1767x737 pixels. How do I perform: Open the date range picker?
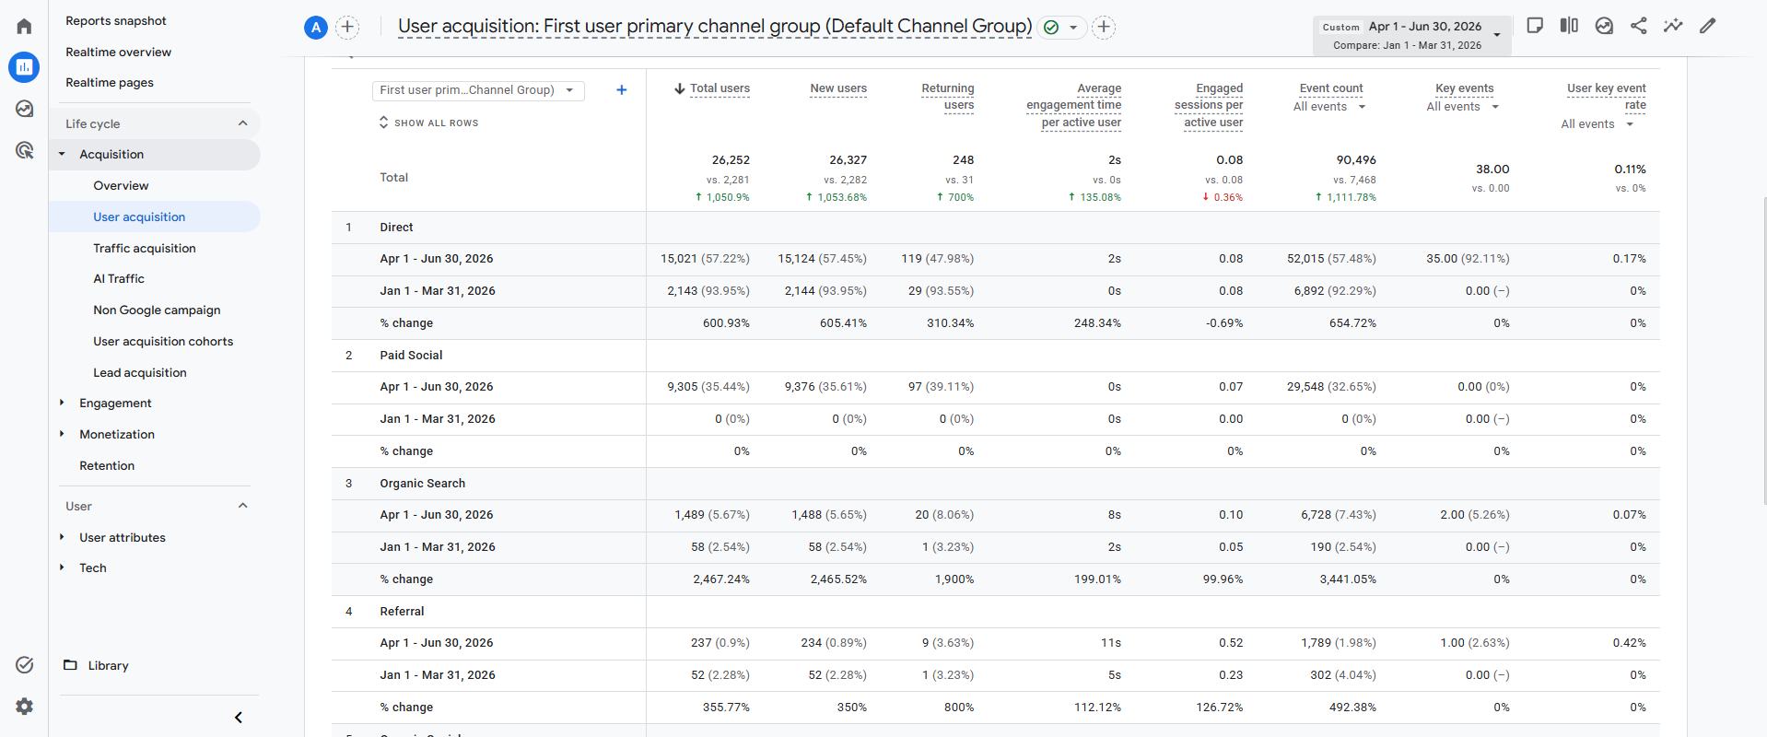pos(1412,35)
